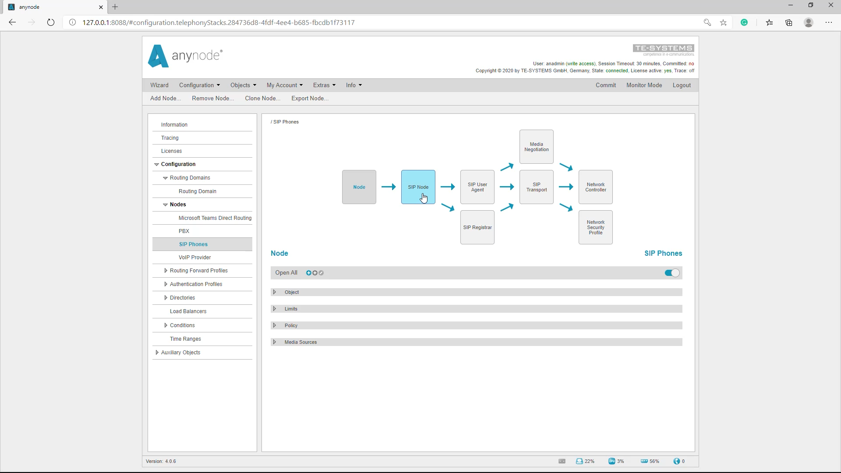Screen dimensions: 841x473
Task: Click the gray backup status icon in status bar
Action: click(562, 461)
